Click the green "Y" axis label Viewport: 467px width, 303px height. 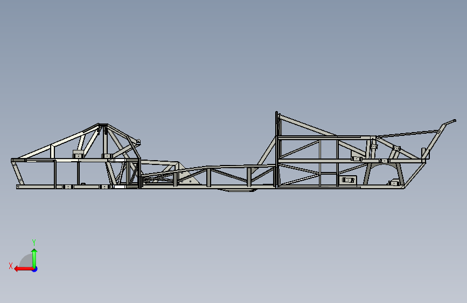pyautogui.click(x=34, y=242)
